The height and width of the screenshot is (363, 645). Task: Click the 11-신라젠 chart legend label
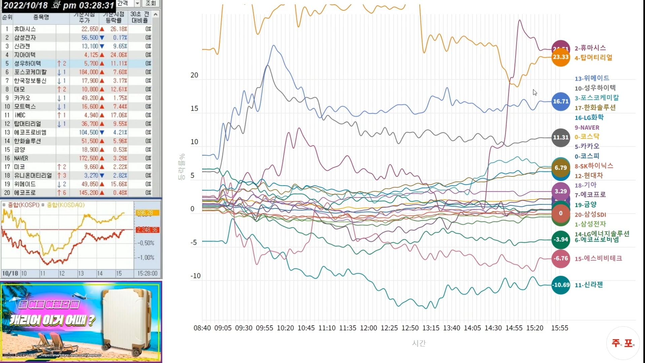point(589,285)
